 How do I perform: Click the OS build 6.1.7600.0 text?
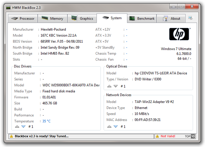tap(184, 54)
